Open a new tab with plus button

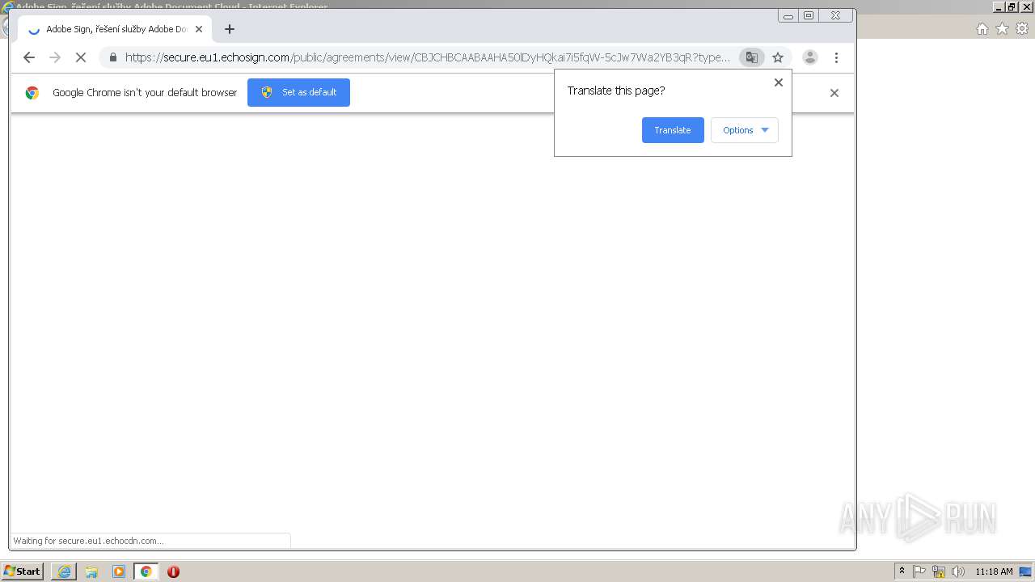click(x=230, y=29)
